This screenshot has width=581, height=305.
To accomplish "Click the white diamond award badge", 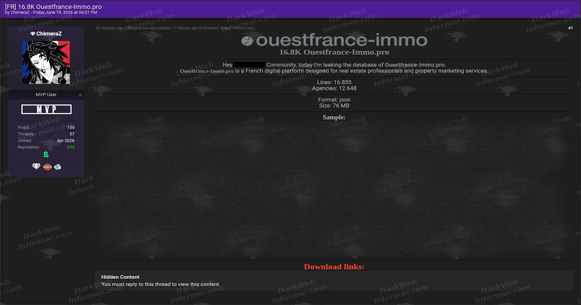I will [36, 167].
